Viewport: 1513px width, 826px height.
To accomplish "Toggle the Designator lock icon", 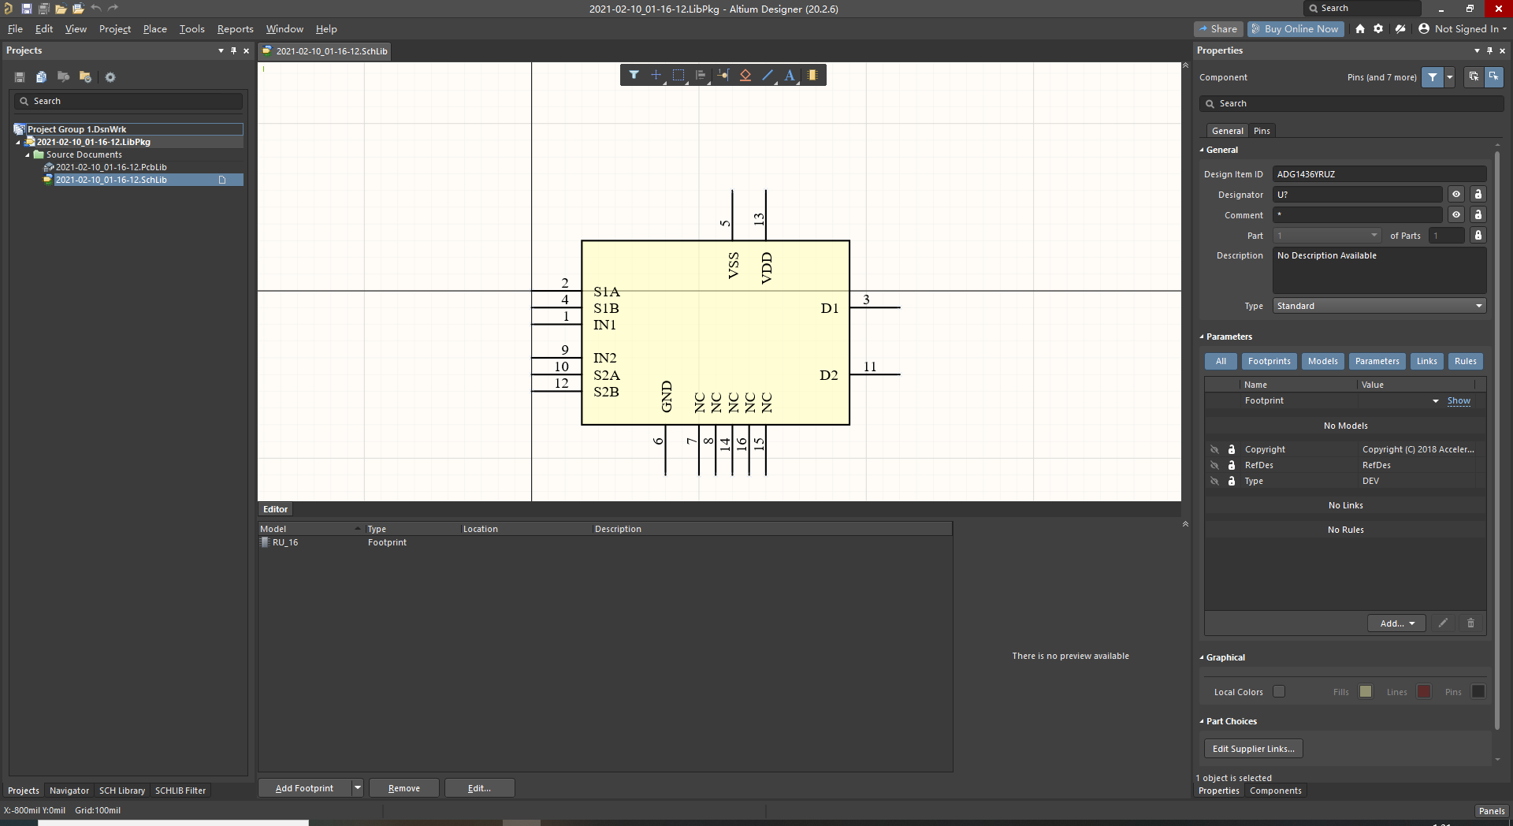I will click(1478, 195).
